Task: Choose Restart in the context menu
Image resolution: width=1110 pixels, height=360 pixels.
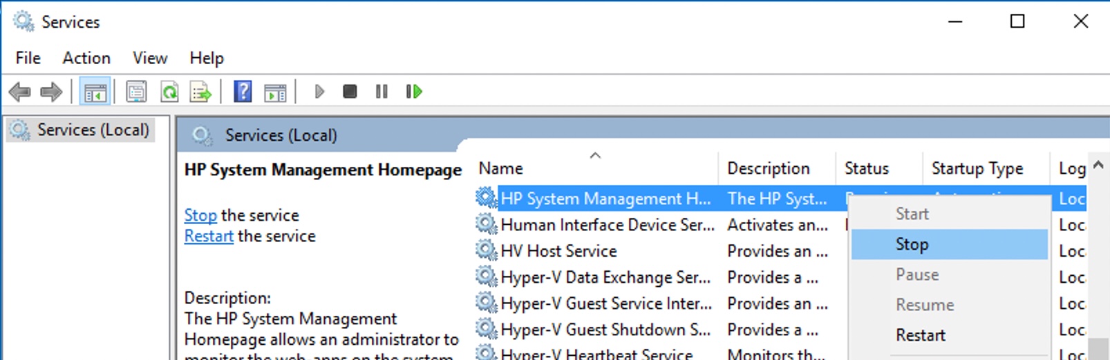Action: (x=950, y=335)
